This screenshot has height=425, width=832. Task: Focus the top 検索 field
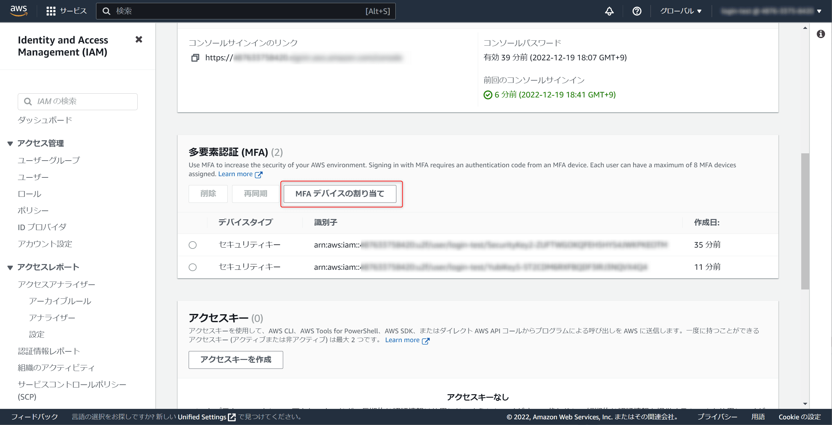coord(246,11)
